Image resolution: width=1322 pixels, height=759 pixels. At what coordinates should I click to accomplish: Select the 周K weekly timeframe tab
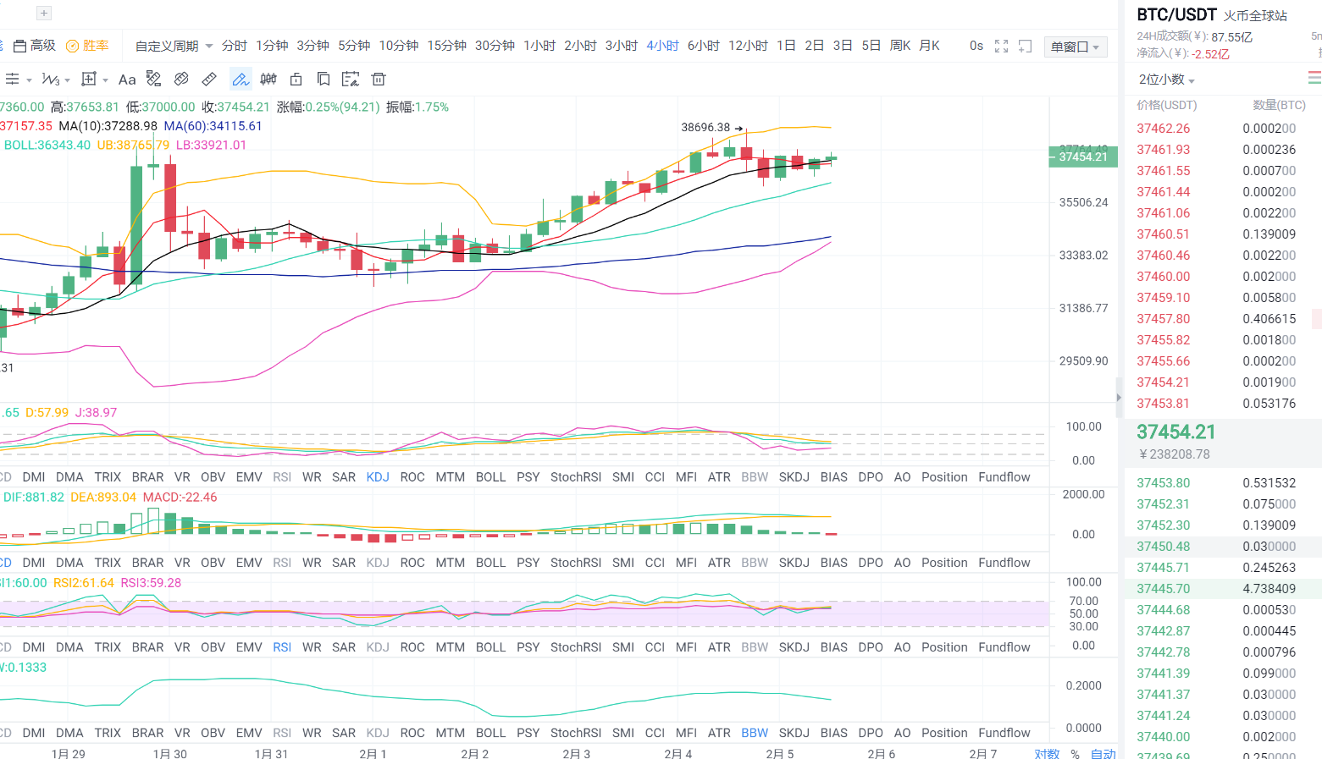click(x=900, y=46)
